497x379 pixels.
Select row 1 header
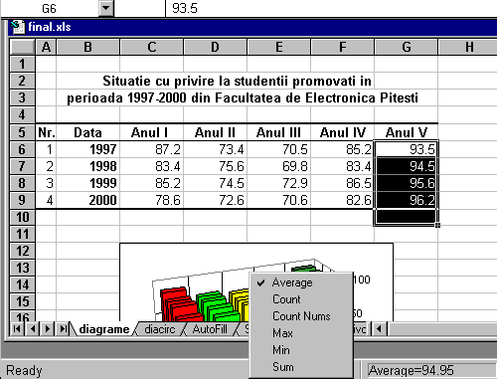tap(22, 64)
